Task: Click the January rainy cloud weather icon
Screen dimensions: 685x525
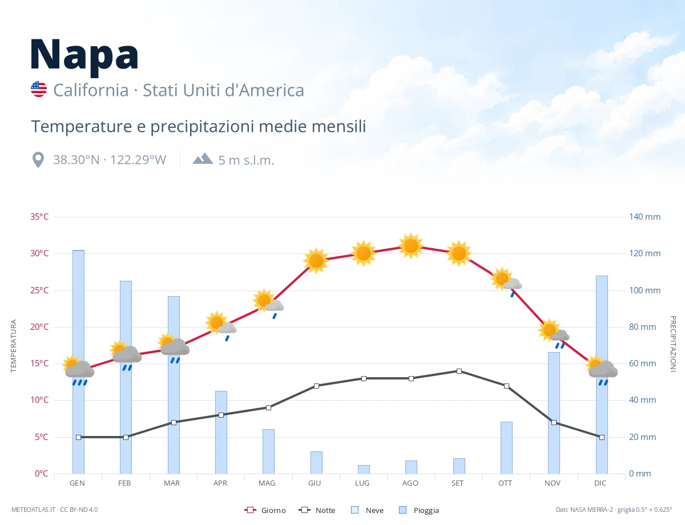Action: (x=78, y=370)
